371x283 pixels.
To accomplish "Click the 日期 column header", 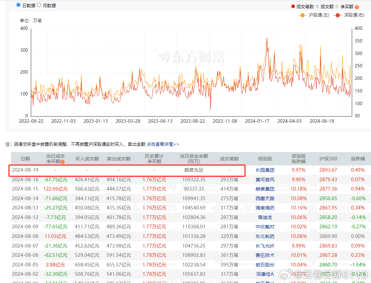I will (25, 159).
